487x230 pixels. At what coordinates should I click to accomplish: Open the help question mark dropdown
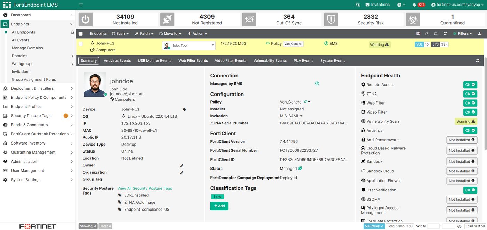click(401, 5)
